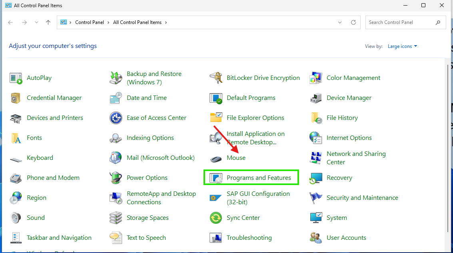The height and width of the screenshot is (253, 453).
Task: Click the BitLocker Drive Encryption key icon
Action: tap(216, 78)
